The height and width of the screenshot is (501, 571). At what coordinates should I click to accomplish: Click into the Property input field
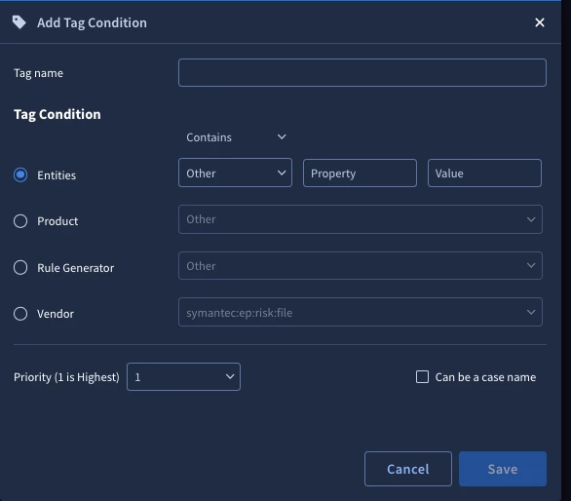(x=360, y=173)
